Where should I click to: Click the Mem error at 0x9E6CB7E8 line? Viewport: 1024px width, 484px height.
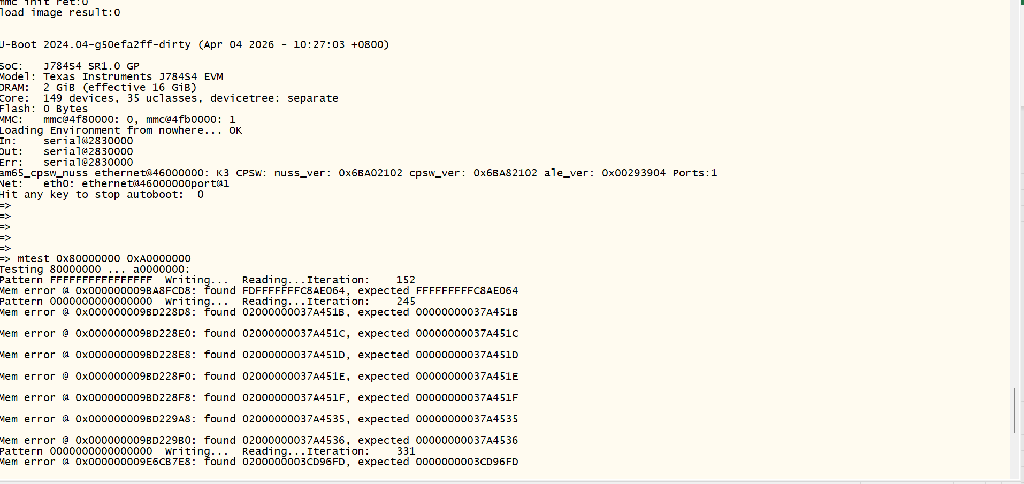point(259,462)
